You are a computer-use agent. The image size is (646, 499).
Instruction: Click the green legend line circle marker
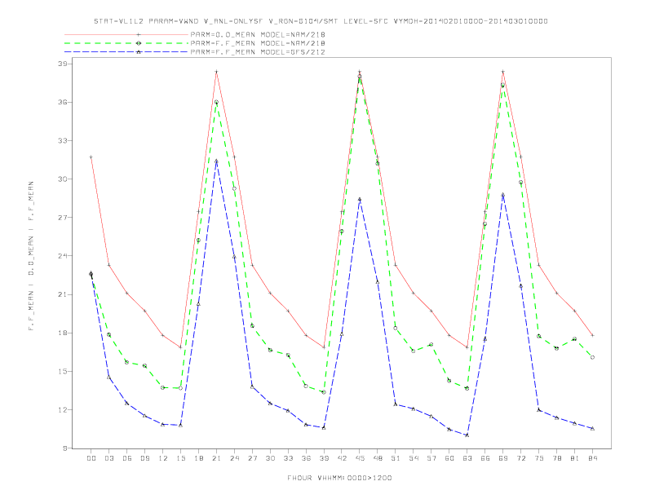[139, 43]
